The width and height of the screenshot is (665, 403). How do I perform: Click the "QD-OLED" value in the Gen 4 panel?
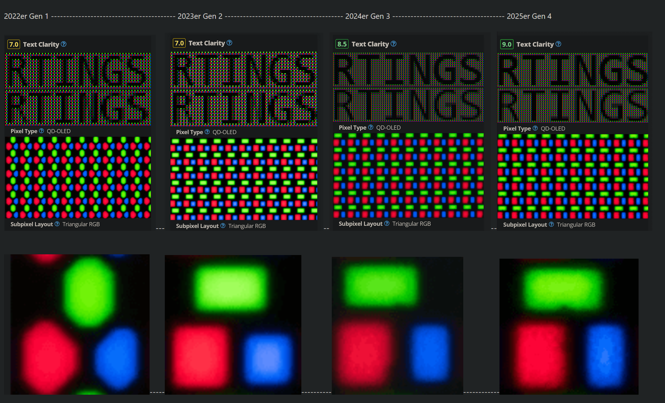click(553, 128)
